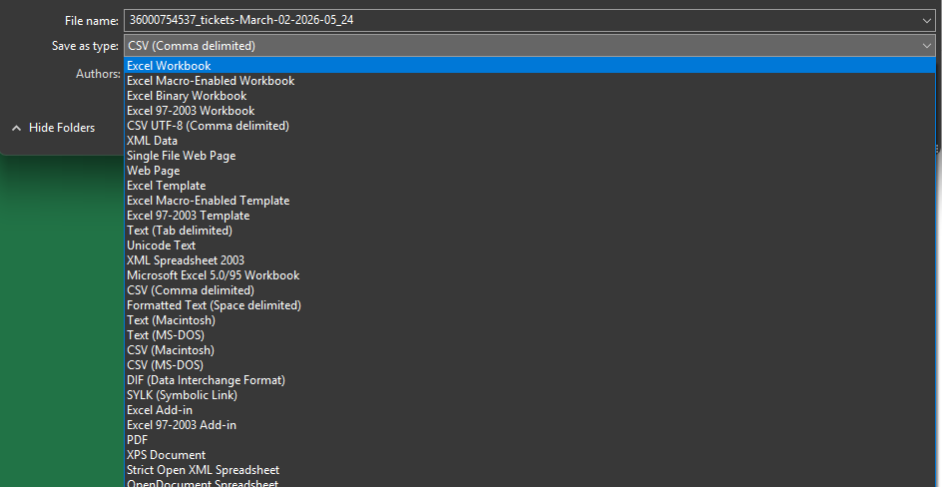The image size is (942, 487).
Task: Choose Excel Macro-Enabled Template
Action: tap(529, 201)
